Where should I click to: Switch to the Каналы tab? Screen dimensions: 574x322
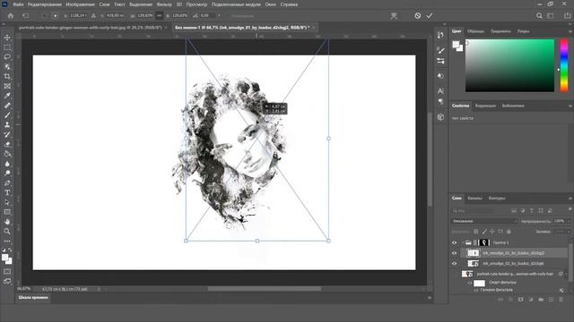pyautogui.click(x=474, y=199)
